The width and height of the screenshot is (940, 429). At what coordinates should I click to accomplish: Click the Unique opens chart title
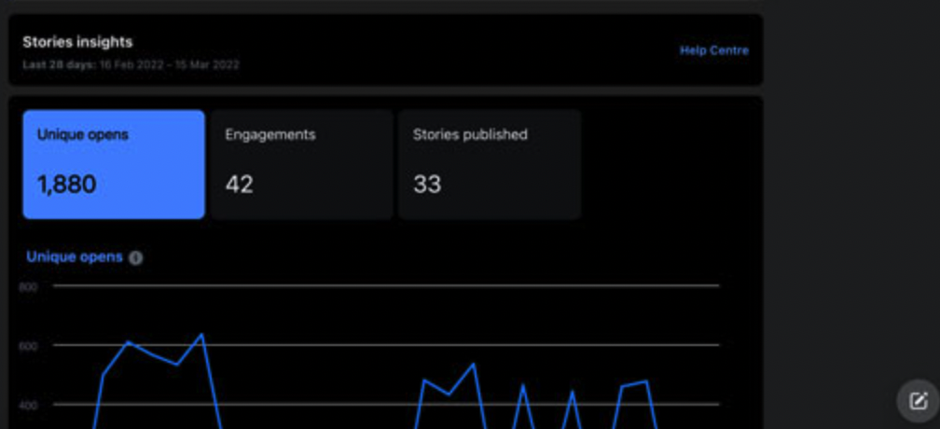coord(75,257)
